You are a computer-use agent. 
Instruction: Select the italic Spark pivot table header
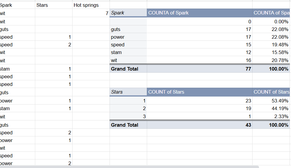click(128, 13)
